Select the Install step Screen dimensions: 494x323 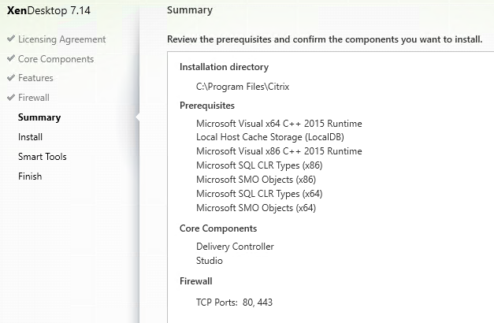(30, 137)
